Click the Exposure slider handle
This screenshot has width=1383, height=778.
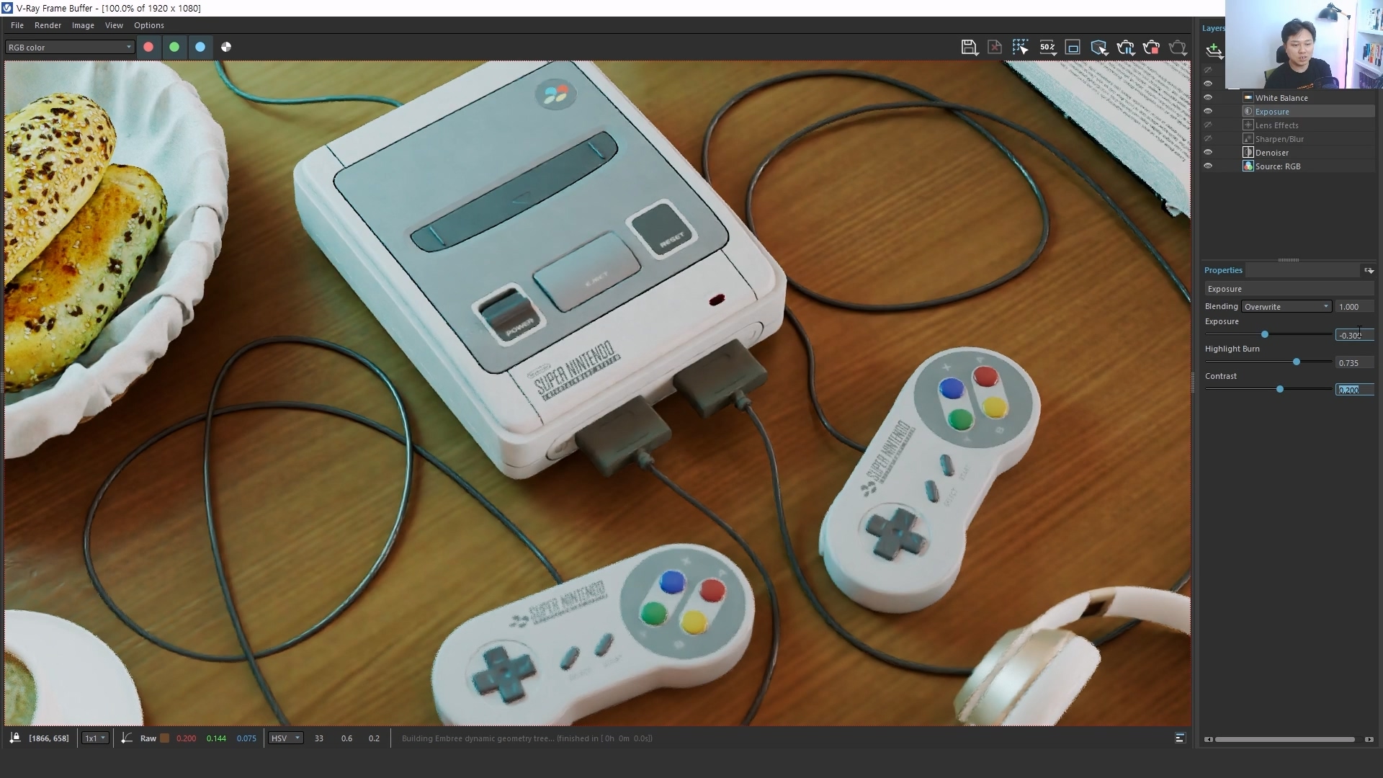pos(1264,334)
